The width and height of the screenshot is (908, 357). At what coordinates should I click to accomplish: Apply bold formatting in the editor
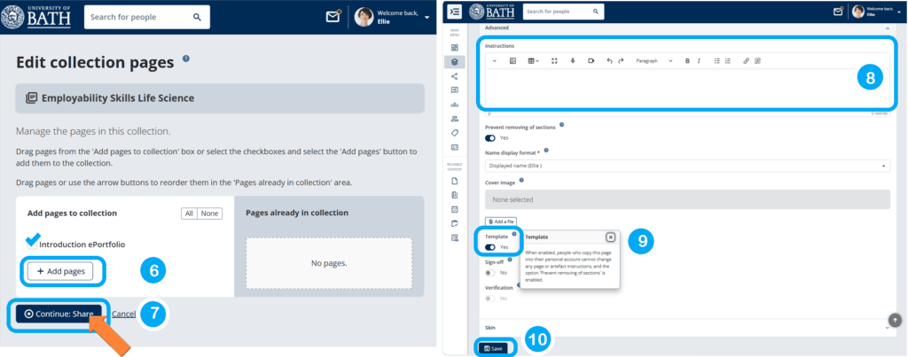tap(687, 61)
